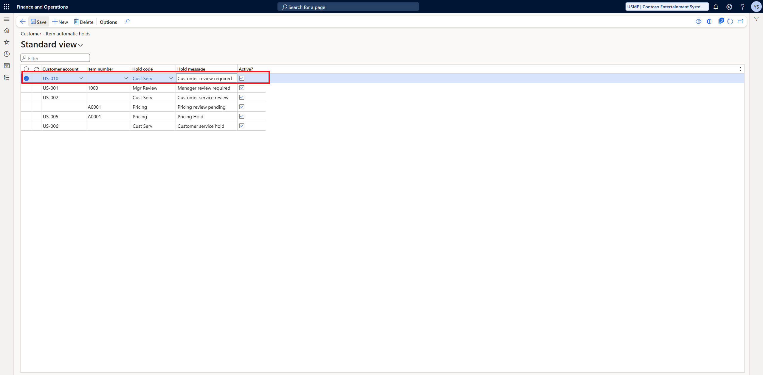
Task: Expand the Customer account dropdown for US-010
Action: tap(81, 78)
